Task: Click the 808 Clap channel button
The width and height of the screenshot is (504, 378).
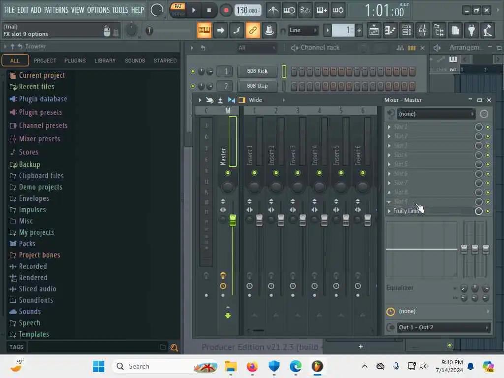Action: (x=257, y=86)
